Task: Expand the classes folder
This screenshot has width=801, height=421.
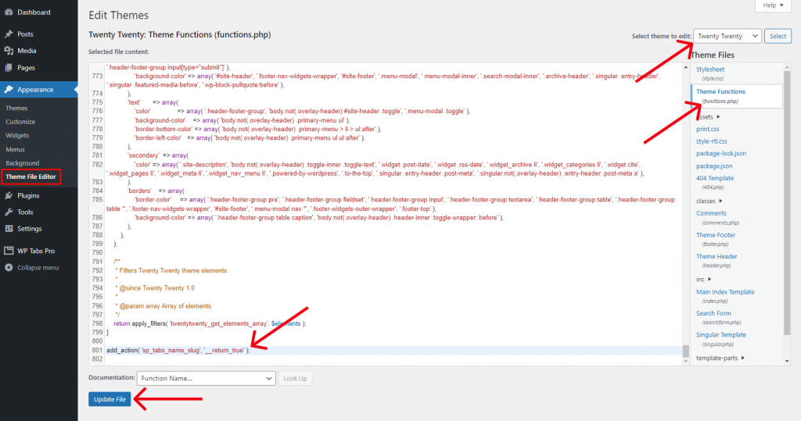Action: coord(709,201)
